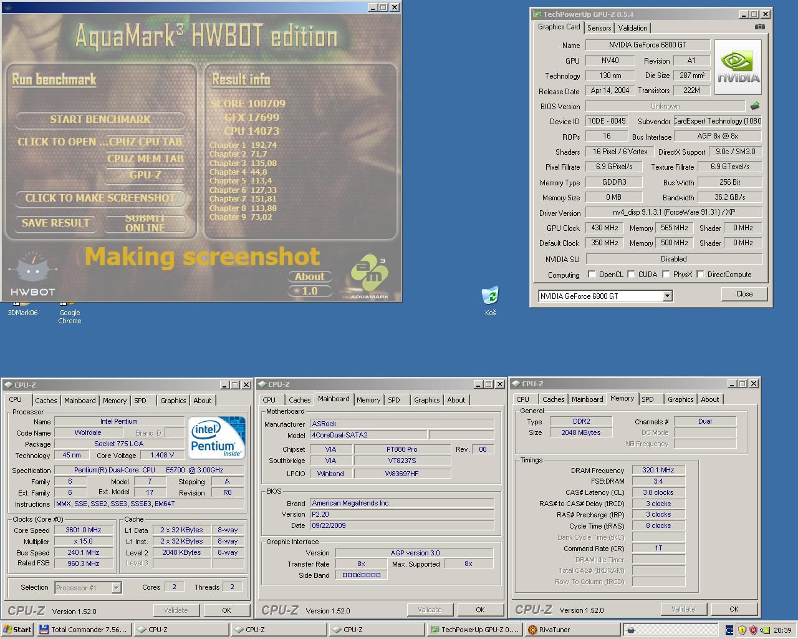
Task: Toggle the CUDA checkbox
Action: [632, 274]
